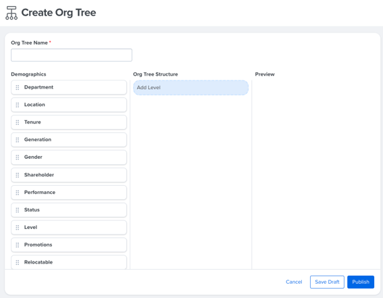The height and width of the screenshot is (298, 383).
Task: Click the grip icon beside Status
Action: 18,210
